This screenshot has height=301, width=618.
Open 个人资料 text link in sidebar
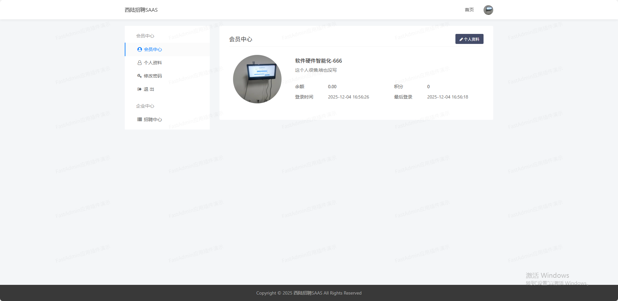153,63
